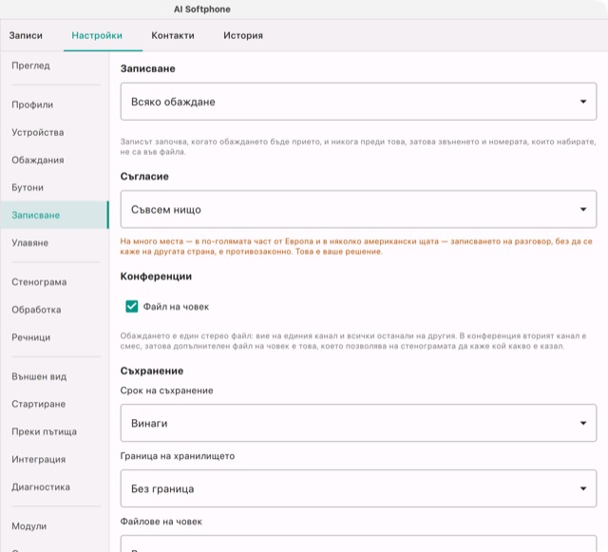Screen dimensions: 608x552
Task: Click the arrow of Съвсем нищо dropdown
Action: point(582,209)
